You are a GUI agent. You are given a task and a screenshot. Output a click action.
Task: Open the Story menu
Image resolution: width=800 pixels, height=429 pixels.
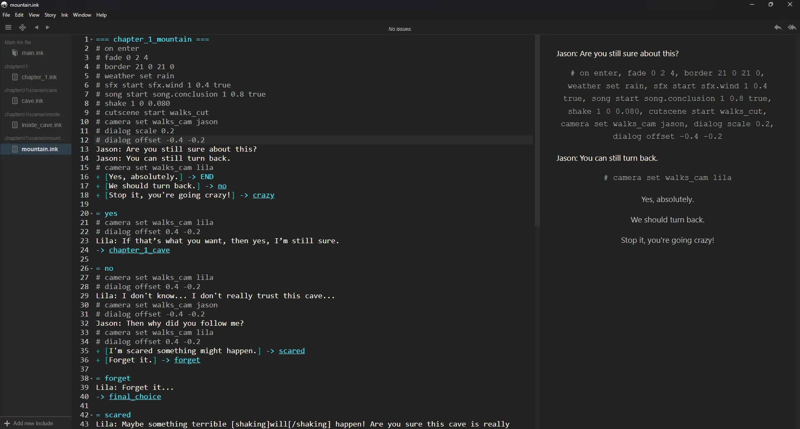coord(50,15)
